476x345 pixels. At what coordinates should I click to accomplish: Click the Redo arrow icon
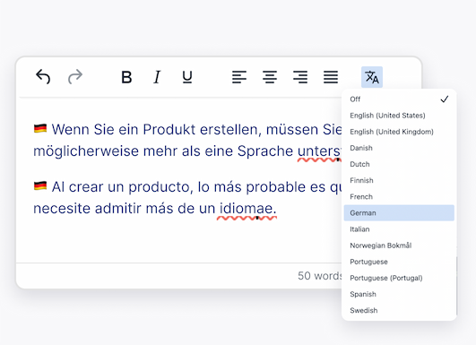coord(75,77)
